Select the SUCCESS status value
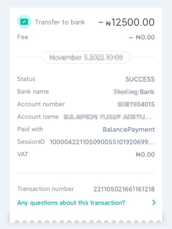 [x=140, y=79]
